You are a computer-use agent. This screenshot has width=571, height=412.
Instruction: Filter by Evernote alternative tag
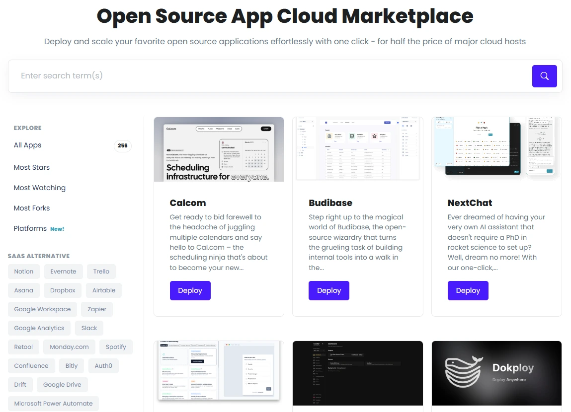[x=64, y=271]
